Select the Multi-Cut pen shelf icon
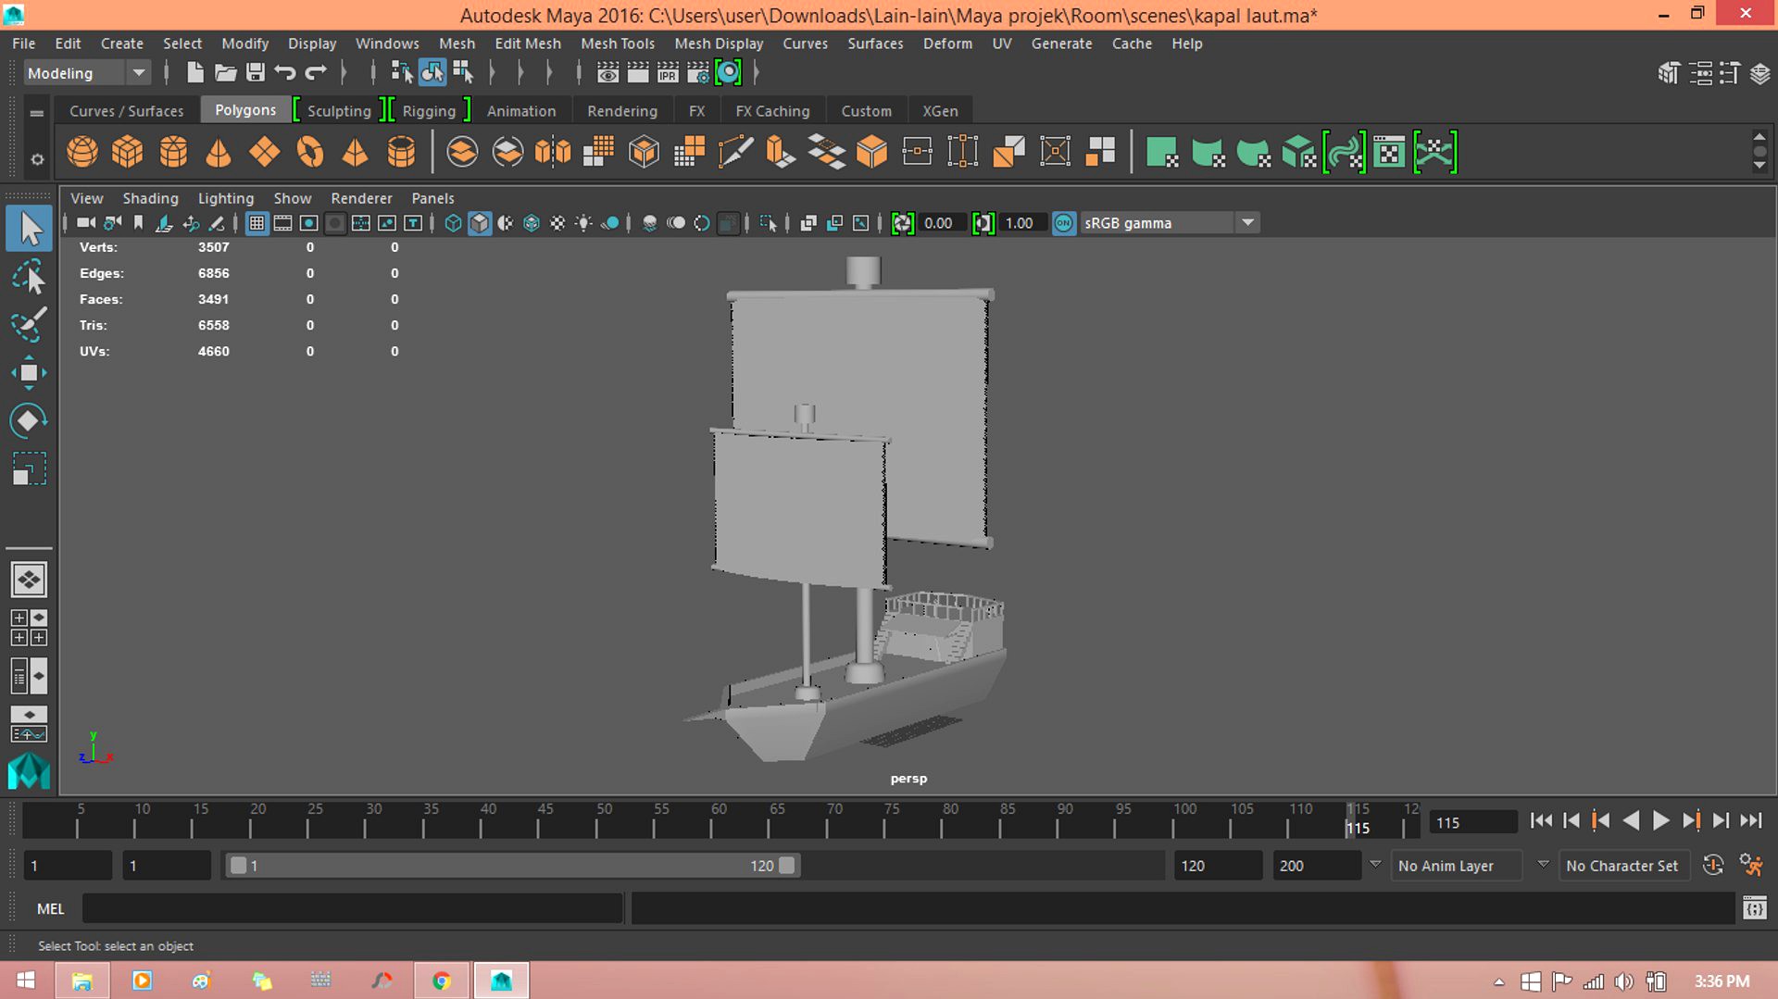Viewport: 1778px width, 999px height. (735, 152)
